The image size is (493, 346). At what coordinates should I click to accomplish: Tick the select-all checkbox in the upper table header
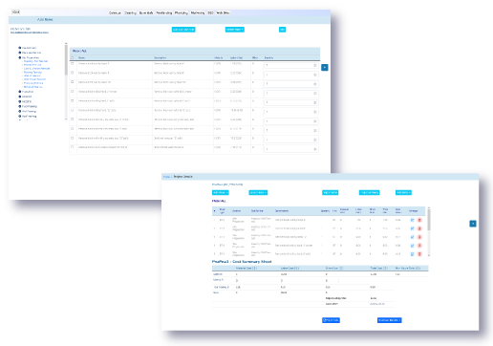[x=73, y=57]
